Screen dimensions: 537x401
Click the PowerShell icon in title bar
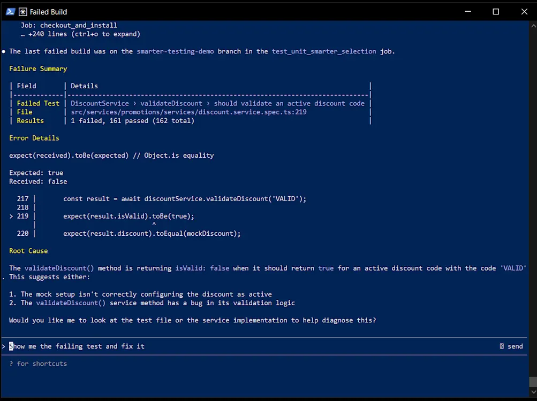(x=10, y=12)
